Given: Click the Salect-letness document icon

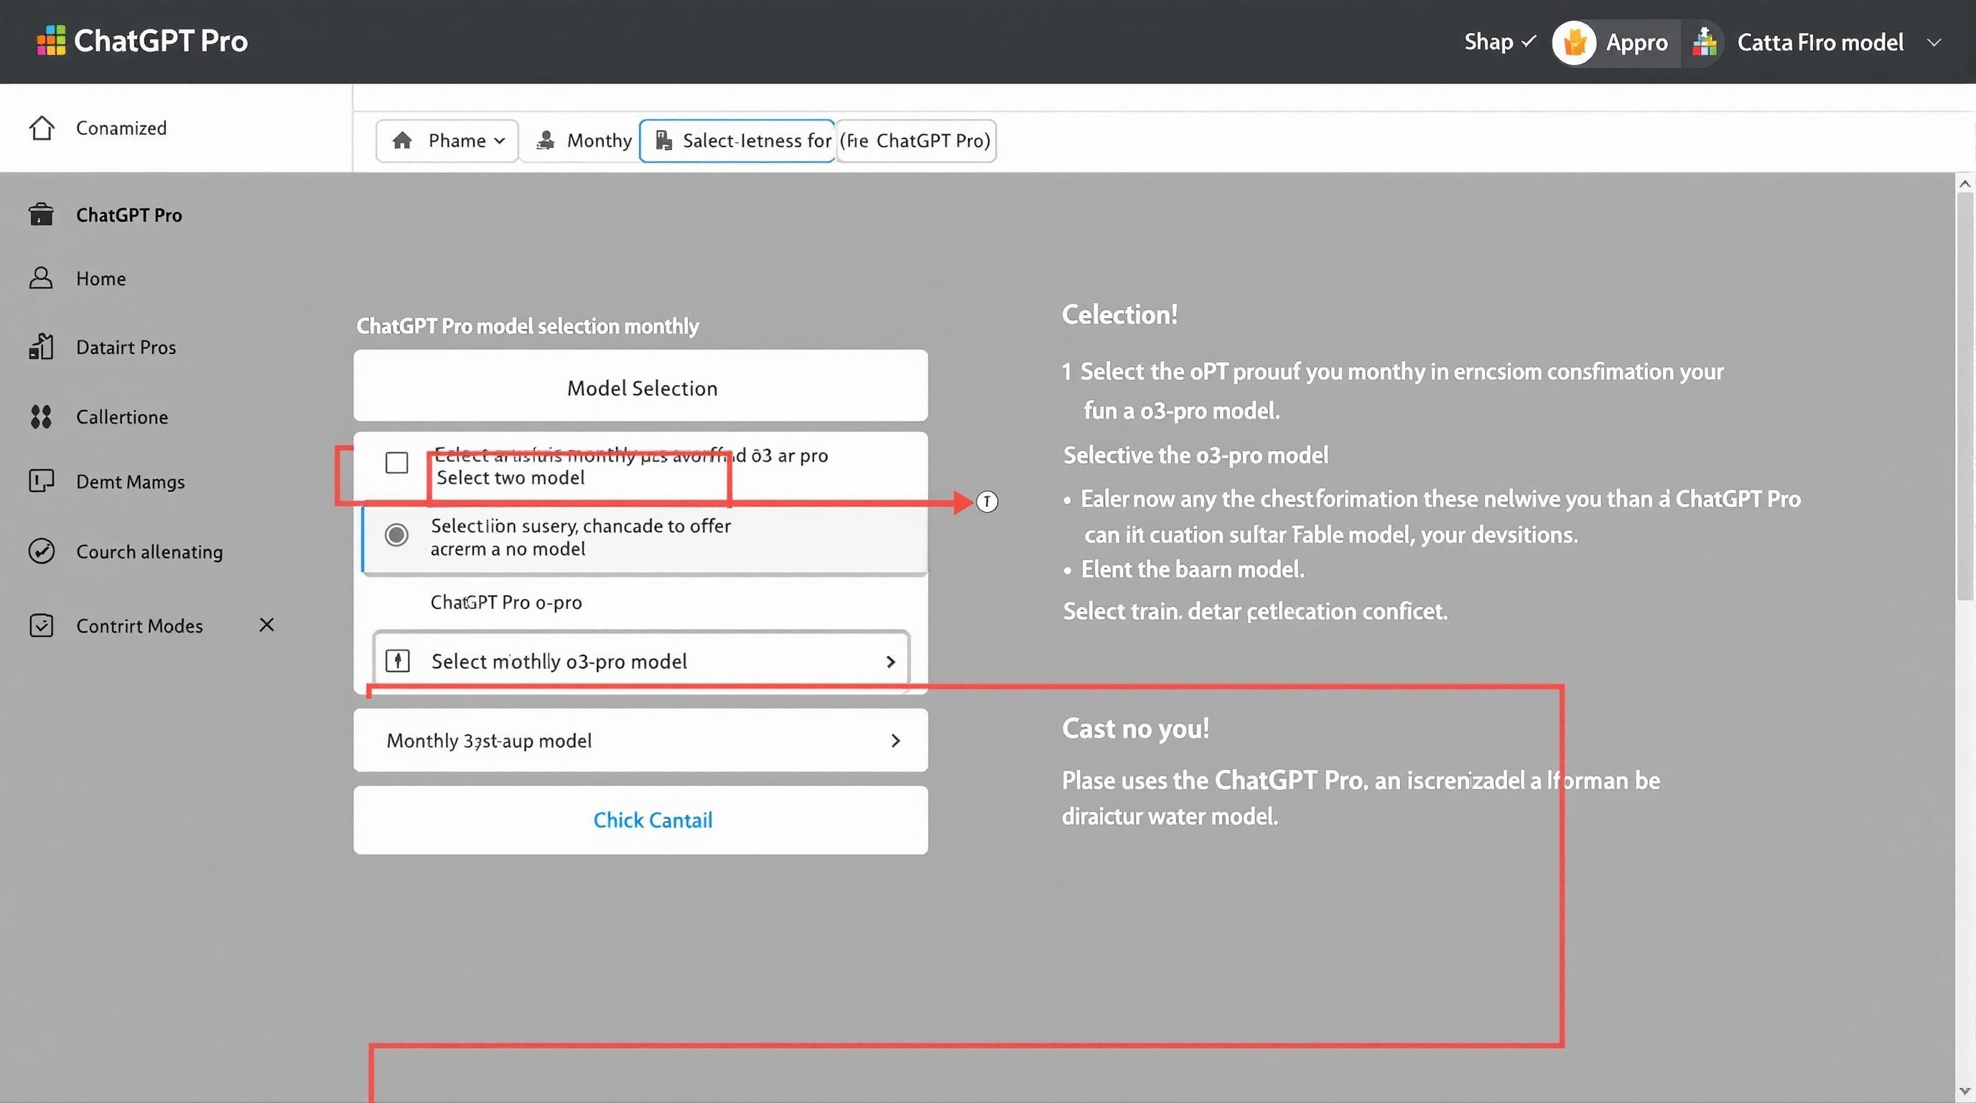Looking at the screenshot, I should pos(663,140).
